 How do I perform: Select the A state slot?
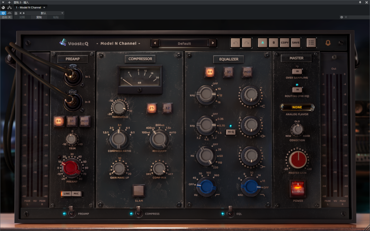pos(262,43)
